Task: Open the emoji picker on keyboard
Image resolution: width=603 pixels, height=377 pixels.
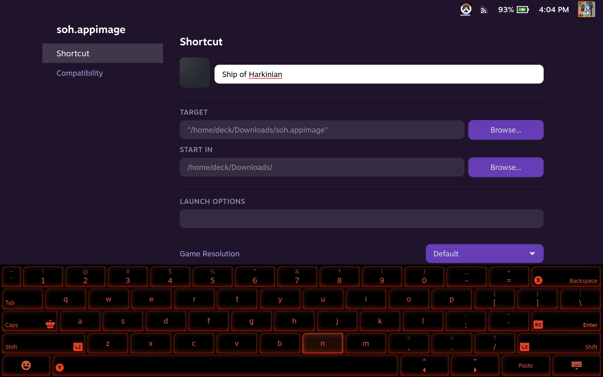Action: [26, 365]
